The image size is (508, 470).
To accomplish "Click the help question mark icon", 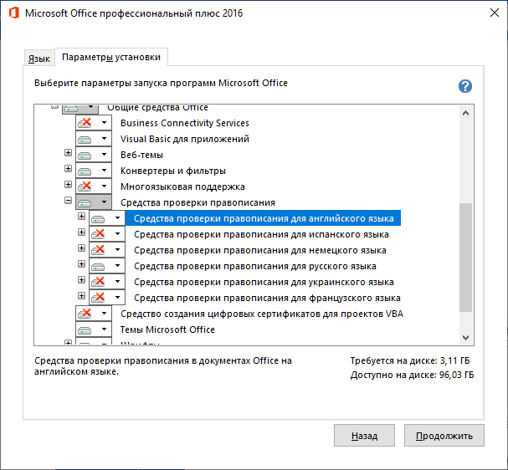I will point(465,86).
